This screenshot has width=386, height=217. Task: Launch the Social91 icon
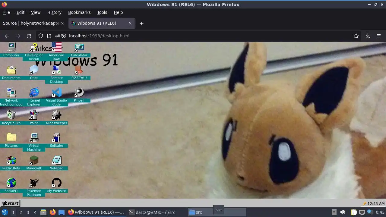[x=11, y=185]
